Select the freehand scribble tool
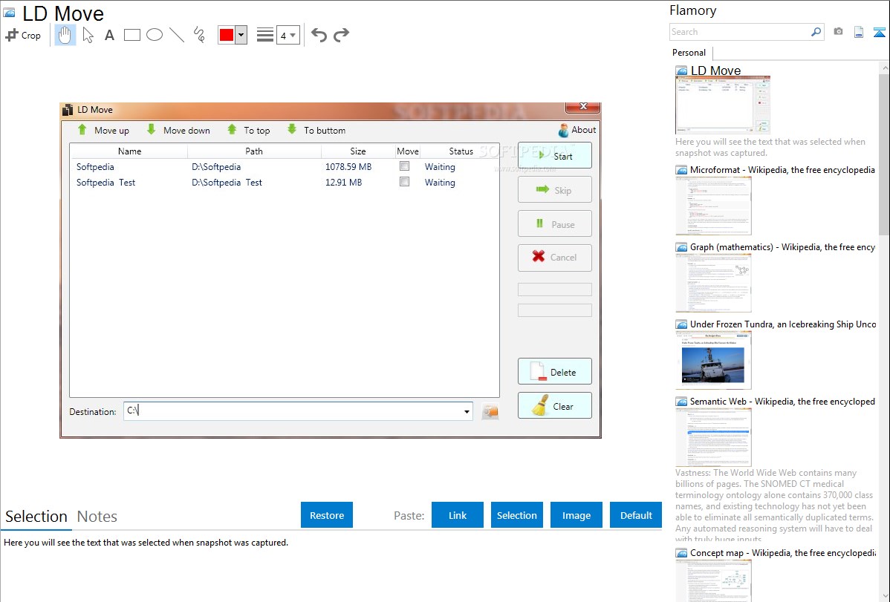 [x=199, y=35]
